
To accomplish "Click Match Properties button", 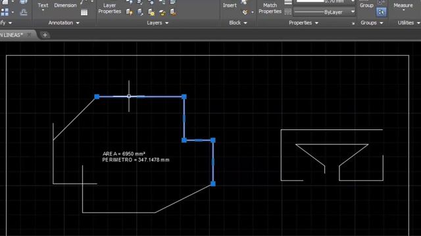I will [270, 9].
